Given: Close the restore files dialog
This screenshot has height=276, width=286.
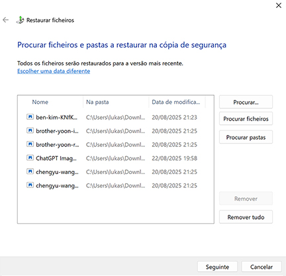Looking at the screenshot, I should click(279, 5).
